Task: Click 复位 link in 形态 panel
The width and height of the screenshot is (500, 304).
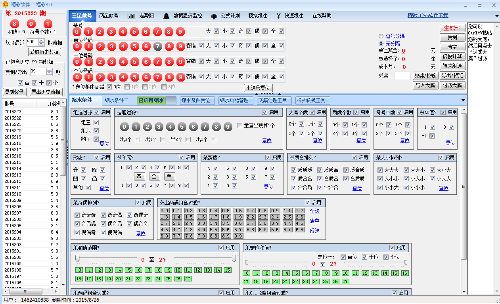Action: click(x=104, y=188)
